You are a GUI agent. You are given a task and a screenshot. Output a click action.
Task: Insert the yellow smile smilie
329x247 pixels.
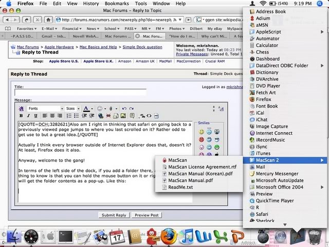tap(202, 132)
